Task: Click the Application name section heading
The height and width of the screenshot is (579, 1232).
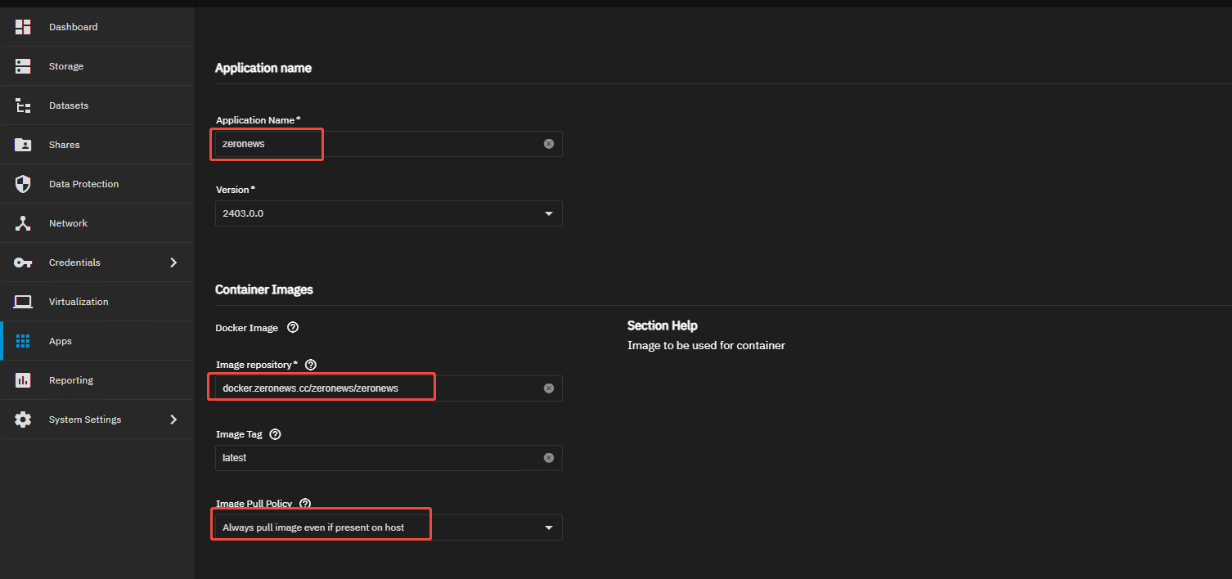Action: pyautogui.click(x=263, y=68)
